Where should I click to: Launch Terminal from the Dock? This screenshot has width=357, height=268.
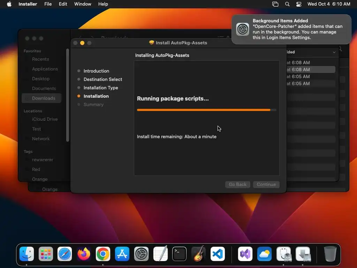[180, 254]
